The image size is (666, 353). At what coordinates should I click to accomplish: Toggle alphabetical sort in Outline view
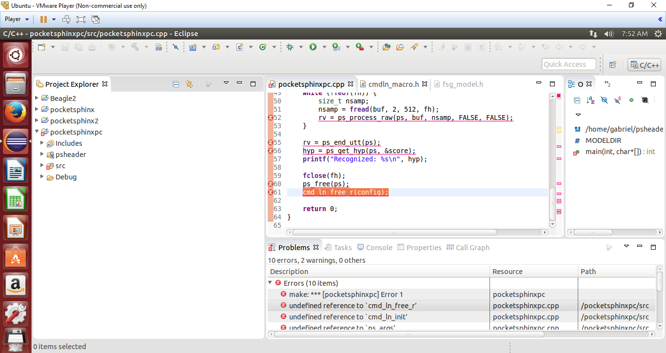pyautogui.click(x=590, y=100)
